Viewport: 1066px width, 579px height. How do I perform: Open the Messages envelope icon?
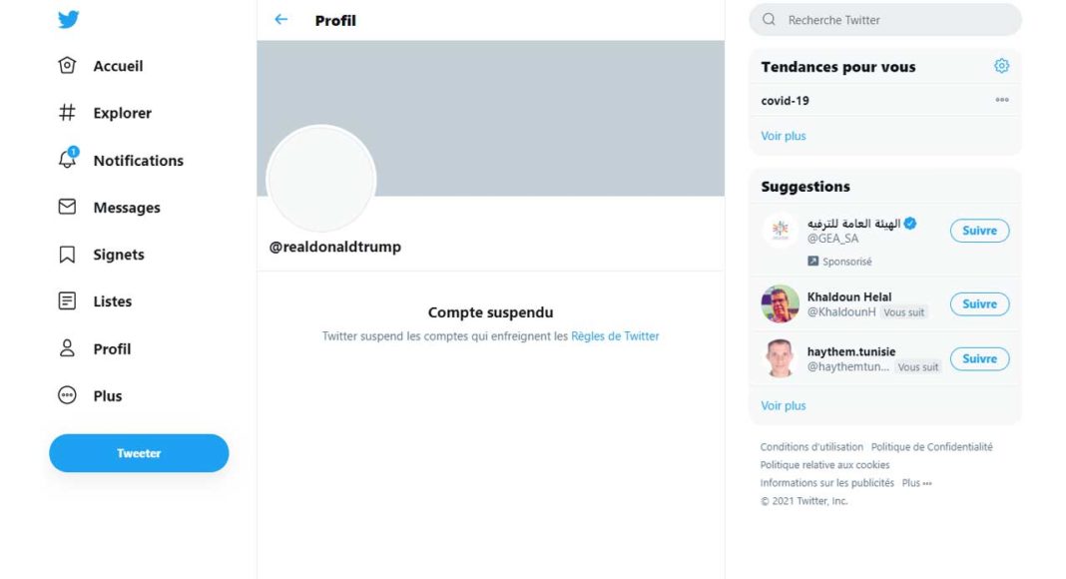click(x=67, y=207)
